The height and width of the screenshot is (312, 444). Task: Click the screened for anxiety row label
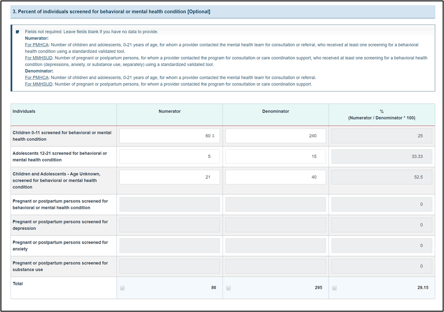[x=60, y=246]
